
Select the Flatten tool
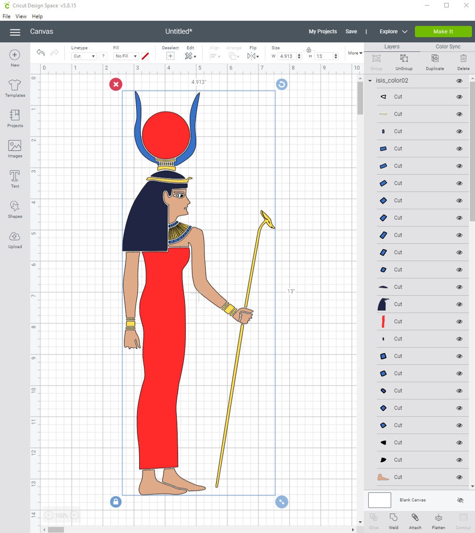click(x=438, y=520)
